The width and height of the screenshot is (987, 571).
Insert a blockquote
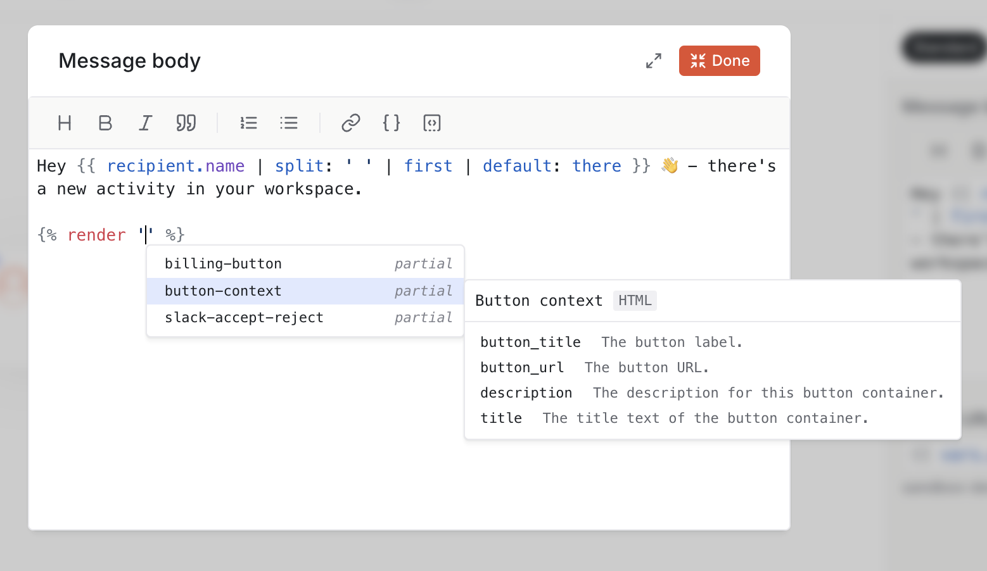pyautogui.click(x=186, y=123)
